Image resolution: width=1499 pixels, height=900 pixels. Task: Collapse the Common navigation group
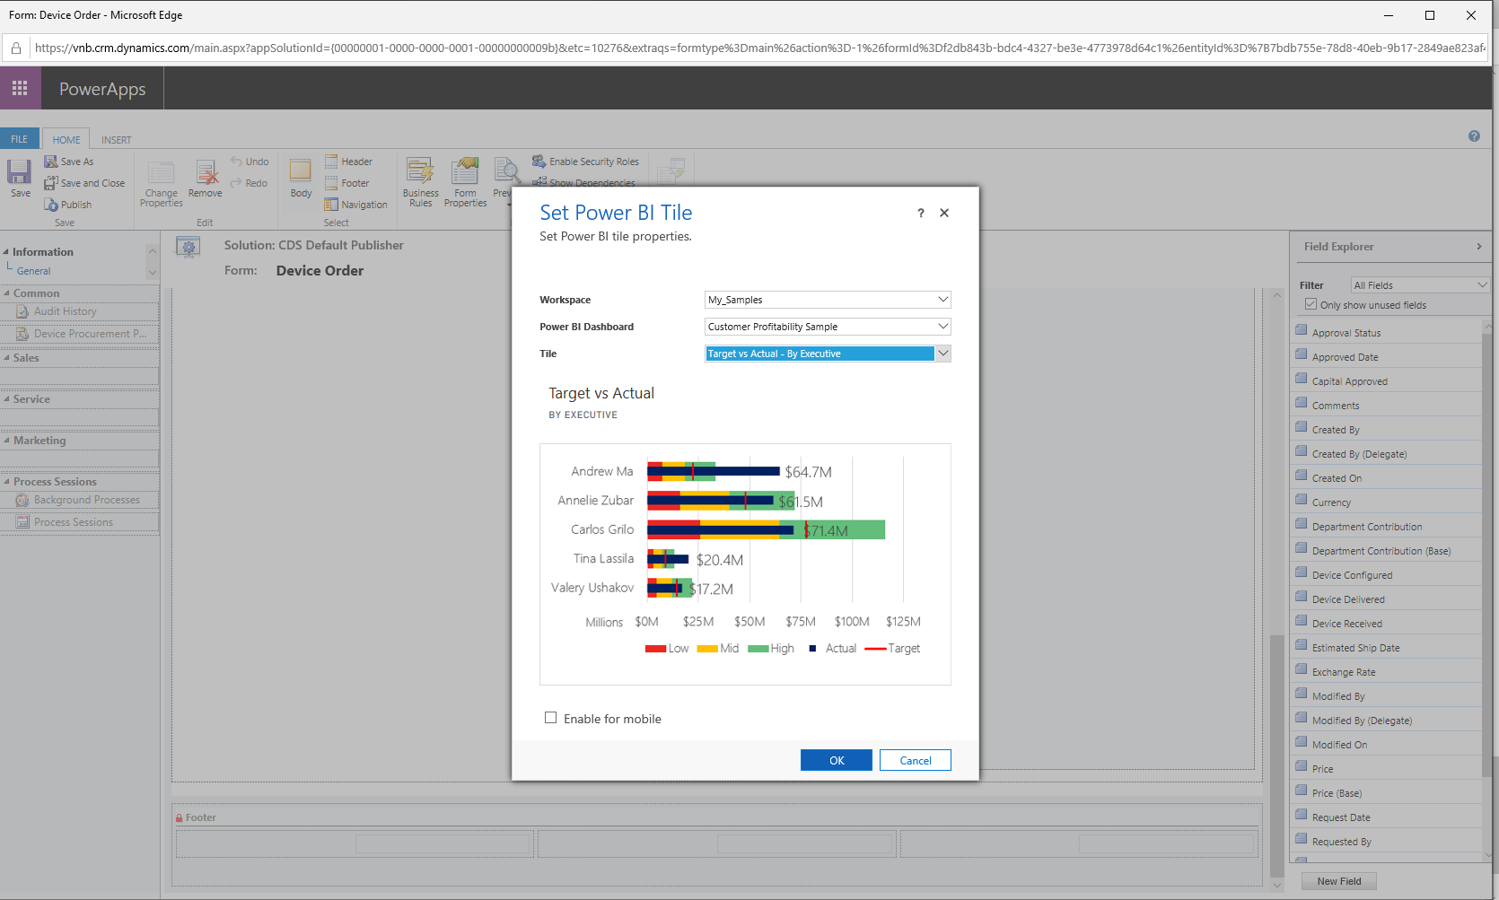(x=6, y=293)
